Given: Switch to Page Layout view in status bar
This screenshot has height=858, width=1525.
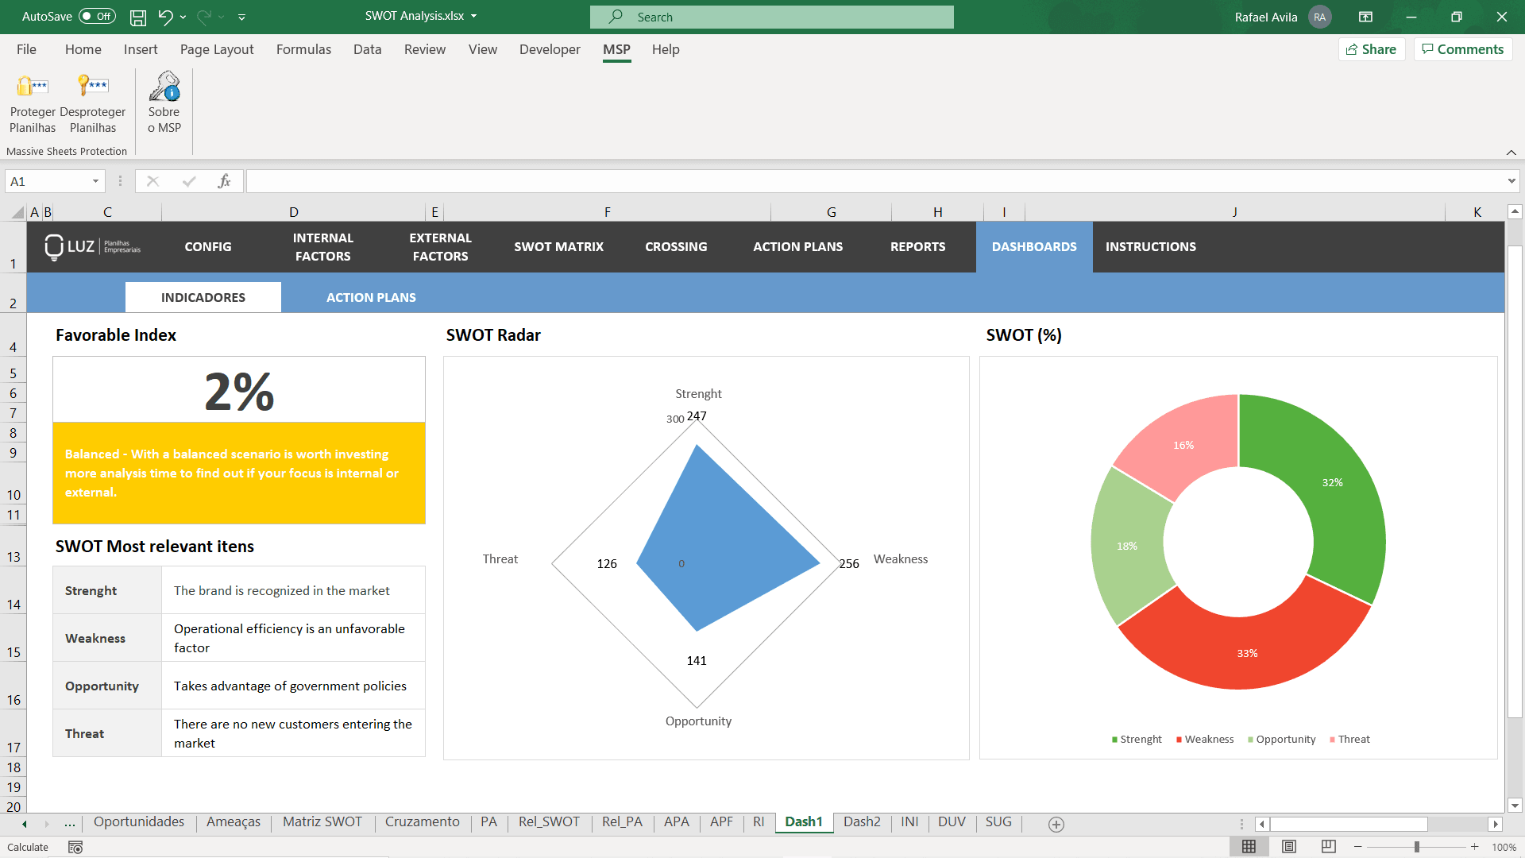Looking at the screenshot, I should (x=1288, y=846).
